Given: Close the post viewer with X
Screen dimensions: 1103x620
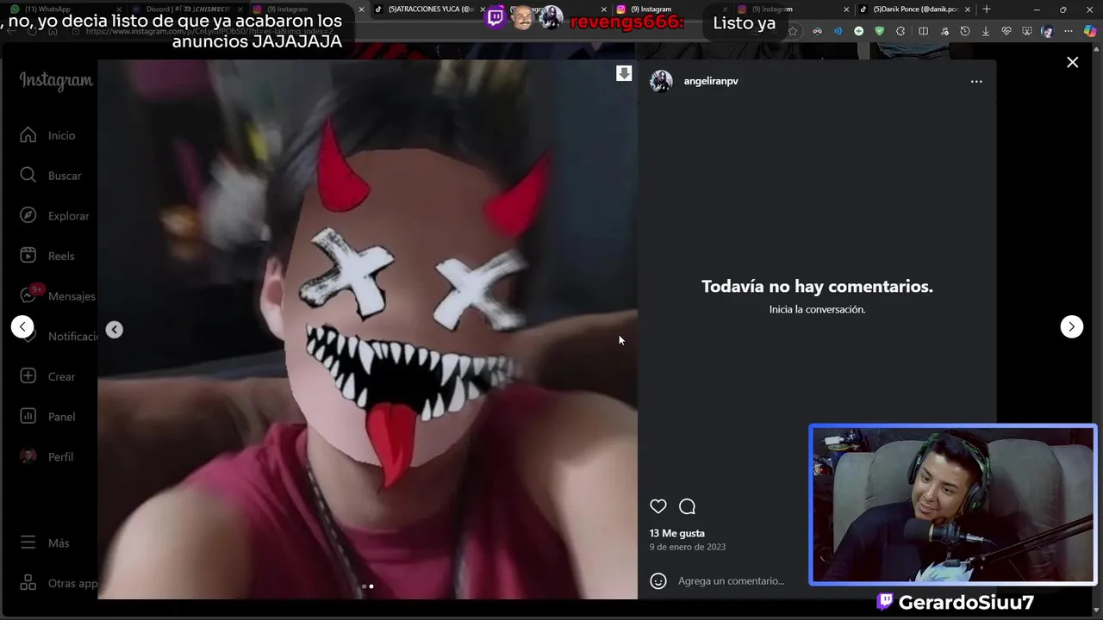Looking at the screenshot, I should [x=1072, y=62].
